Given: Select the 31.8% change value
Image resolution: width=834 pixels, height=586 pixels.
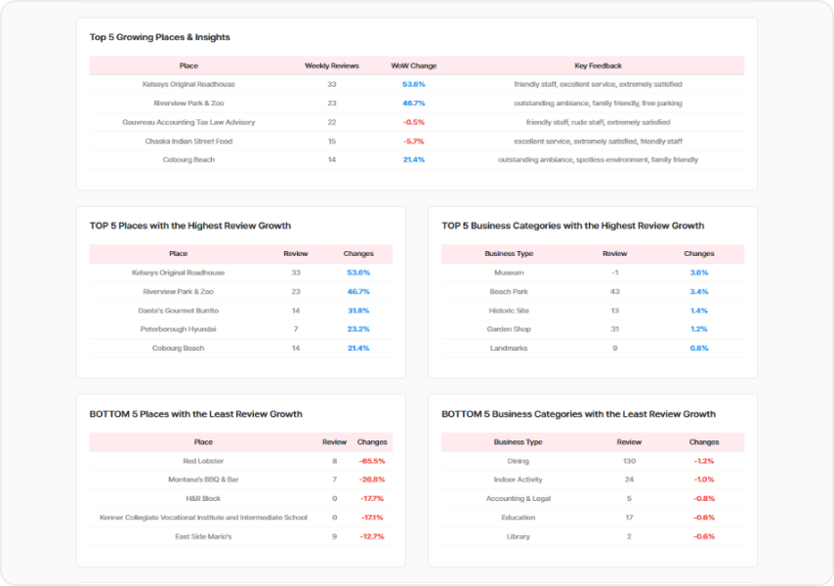Looking at the screenshot, I should tap(358, 311).
